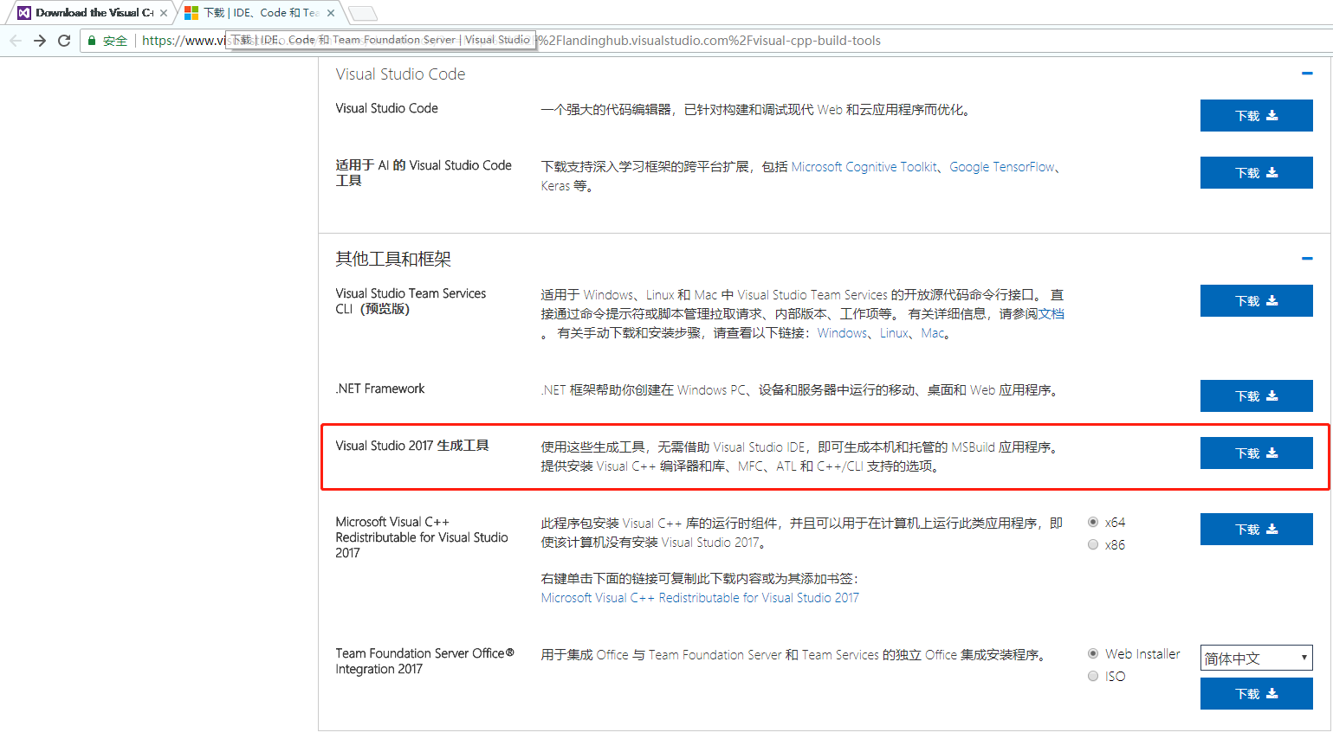
Task: Choose the ISO option
Action: point(1093,676)
